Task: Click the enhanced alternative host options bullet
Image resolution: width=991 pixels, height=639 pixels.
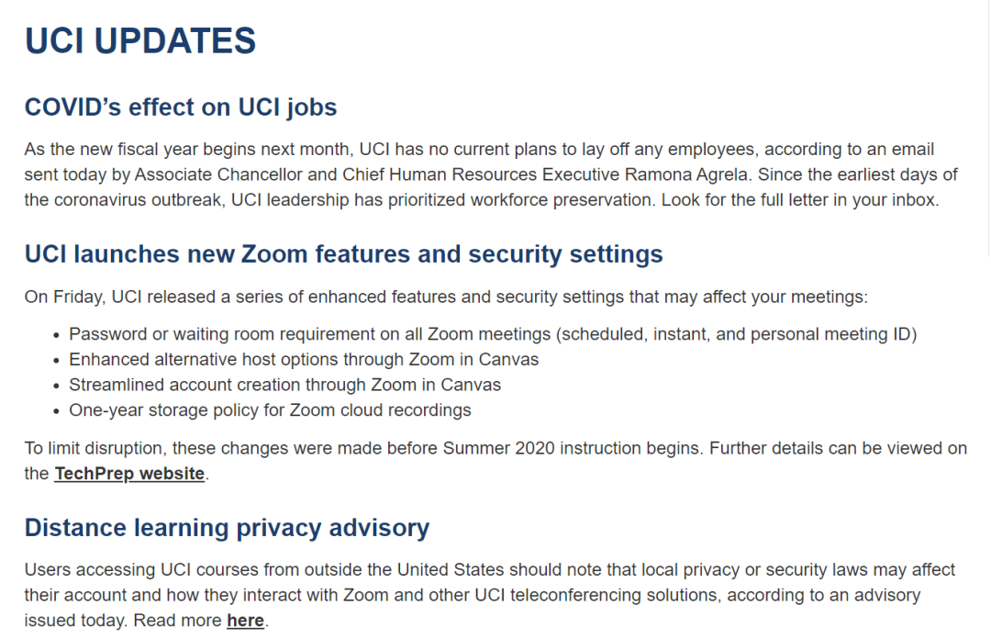Action: 304,359
